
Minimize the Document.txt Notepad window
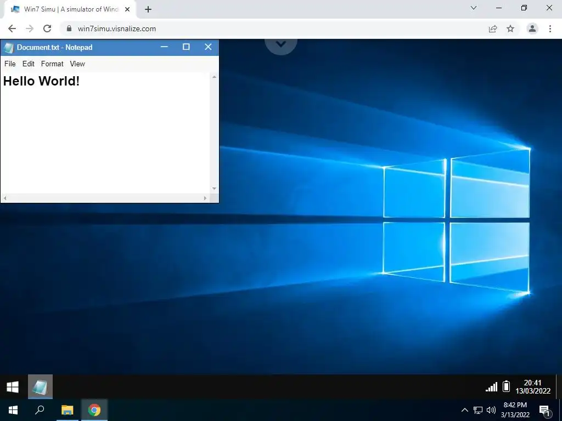click(x=164, y=47)
